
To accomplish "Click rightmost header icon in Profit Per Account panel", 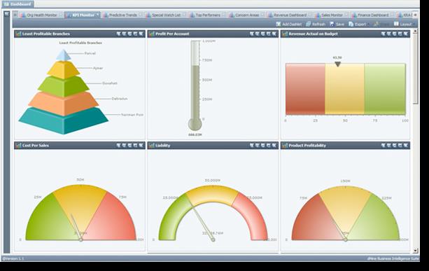I will pos(274,34).
